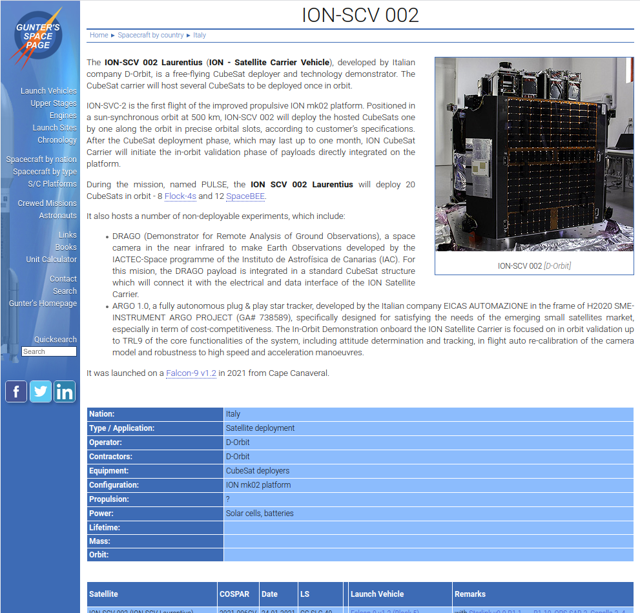Click the Home breadcrumb
The width and height of the screenshot is (640, 613).
tap(99, 35)
